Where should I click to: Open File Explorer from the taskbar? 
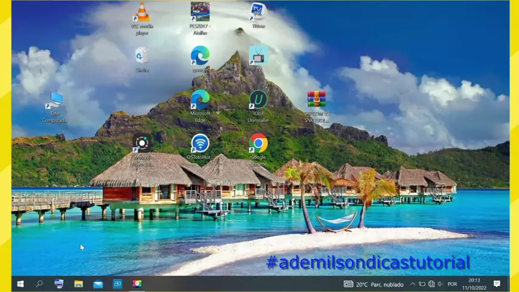pos(78,283)
